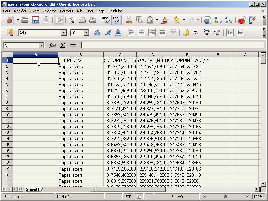
Task: Align cell contents left
Action: click(131, 32)
